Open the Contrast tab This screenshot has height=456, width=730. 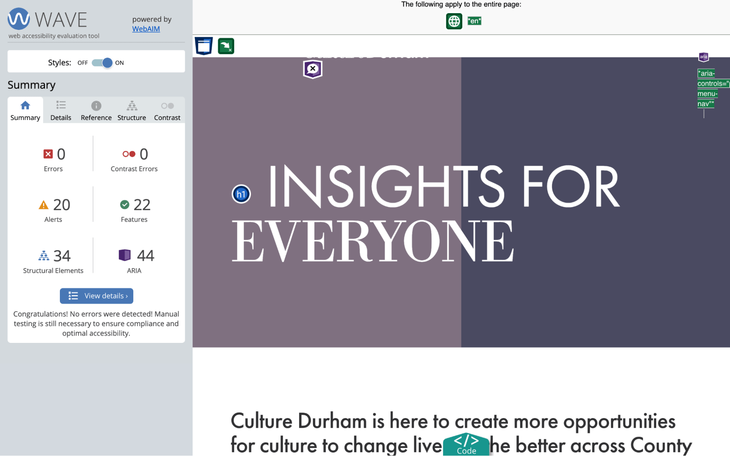click(x=167, y=111)
